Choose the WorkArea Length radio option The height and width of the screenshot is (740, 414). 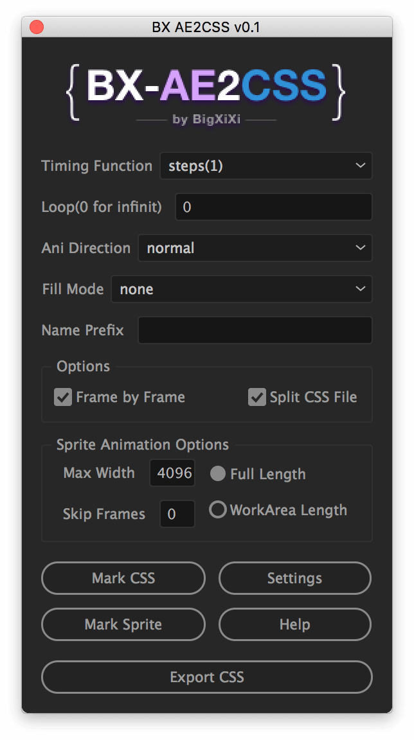tap(218, 510)
